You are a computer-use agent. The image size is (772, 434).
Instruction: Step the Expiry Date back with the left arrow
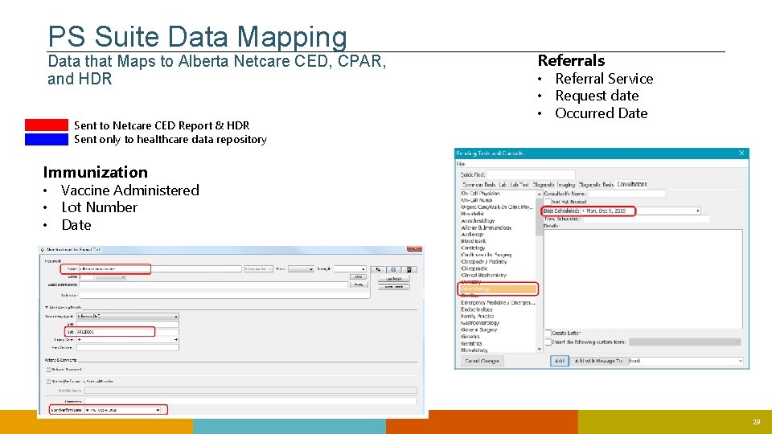tap(80, 339)
